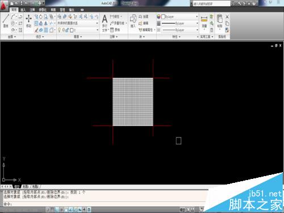Open the unsaved layer state dropdown
This screenshot has width=284, height=213.
click(78, 23)
